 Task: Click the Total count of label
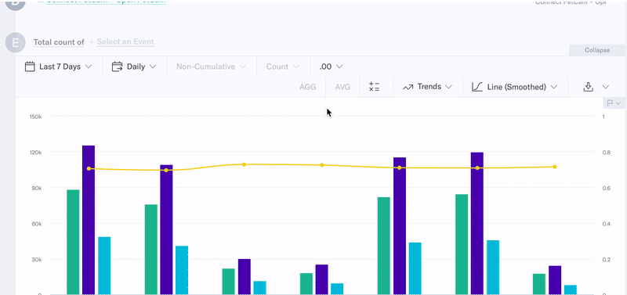59,42
